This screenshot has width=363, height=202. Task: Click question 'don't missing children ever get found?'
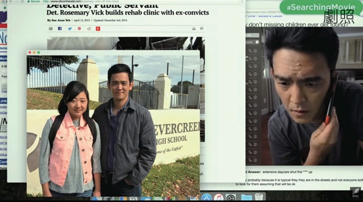point(299,24)
